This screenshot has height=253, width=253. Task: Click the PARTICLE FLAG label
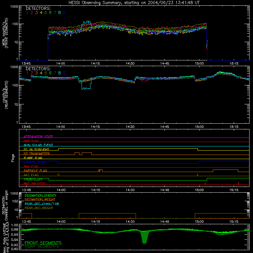click(35, 170)
